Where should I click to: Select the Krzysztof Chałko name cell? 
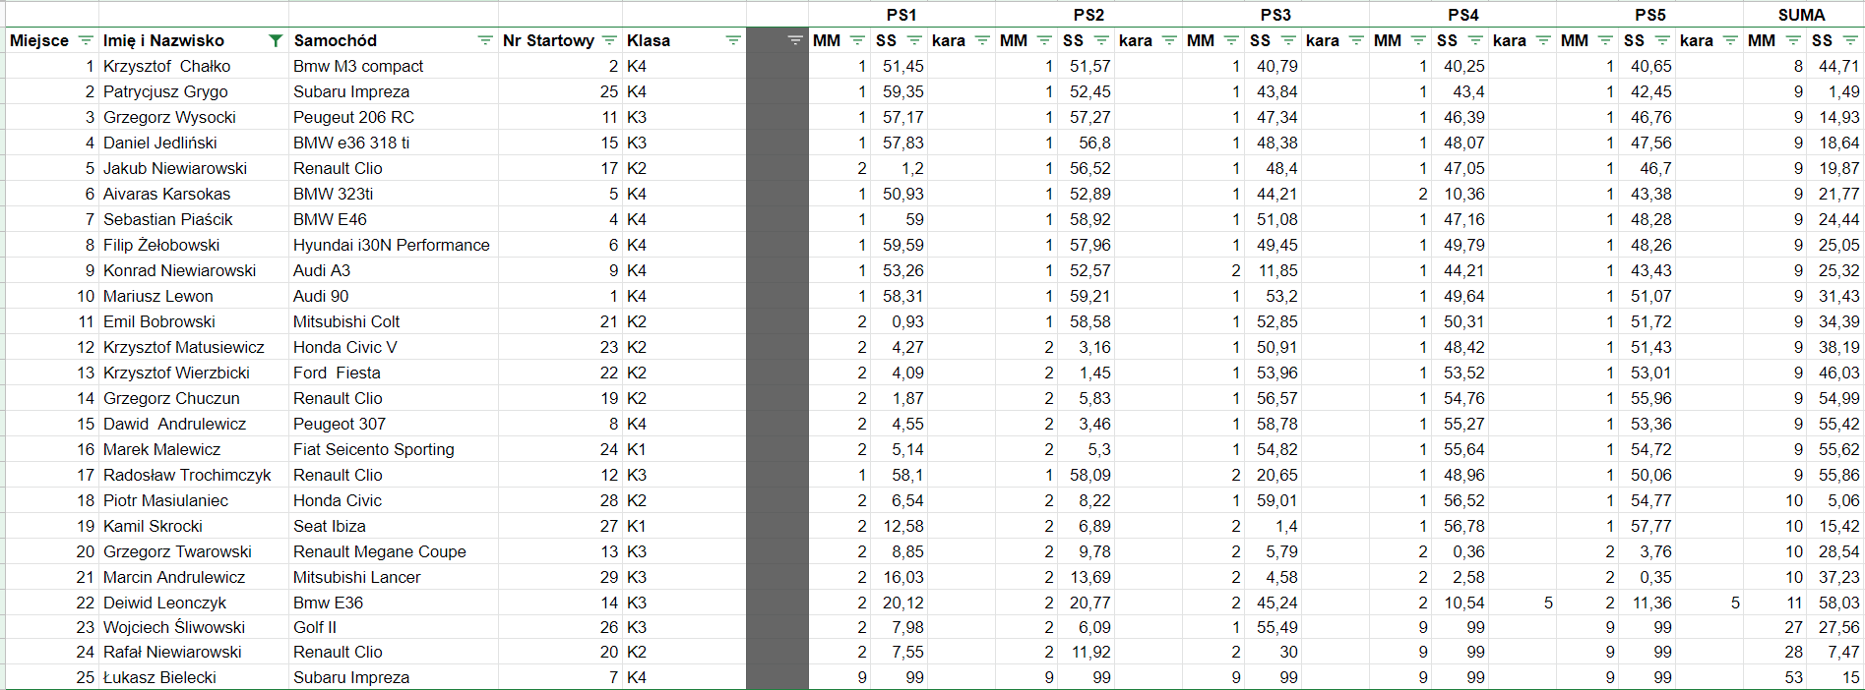click(x=167, y=66)
